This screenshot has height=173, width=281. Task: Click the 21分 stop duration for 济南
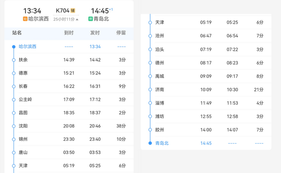tap(259, 89)
